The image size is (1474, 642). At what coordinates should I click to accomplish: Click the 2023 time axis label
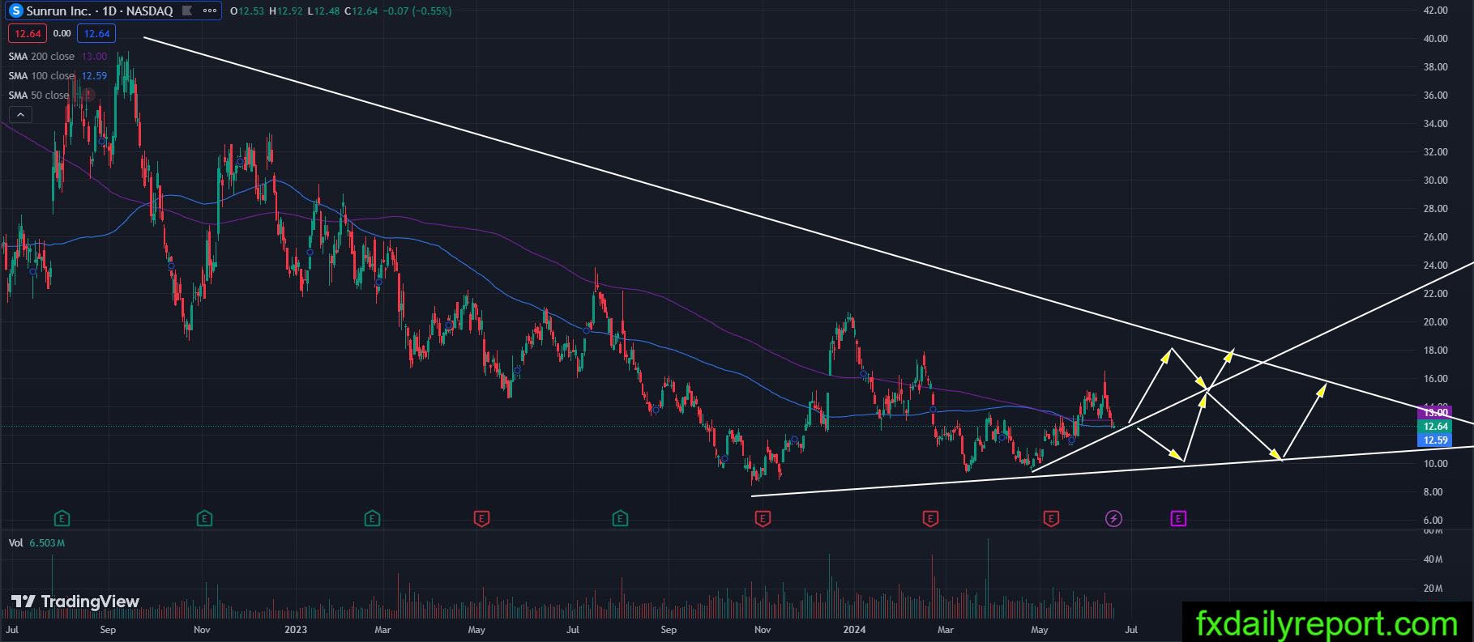pyautogui.click(x=296, y=629)
